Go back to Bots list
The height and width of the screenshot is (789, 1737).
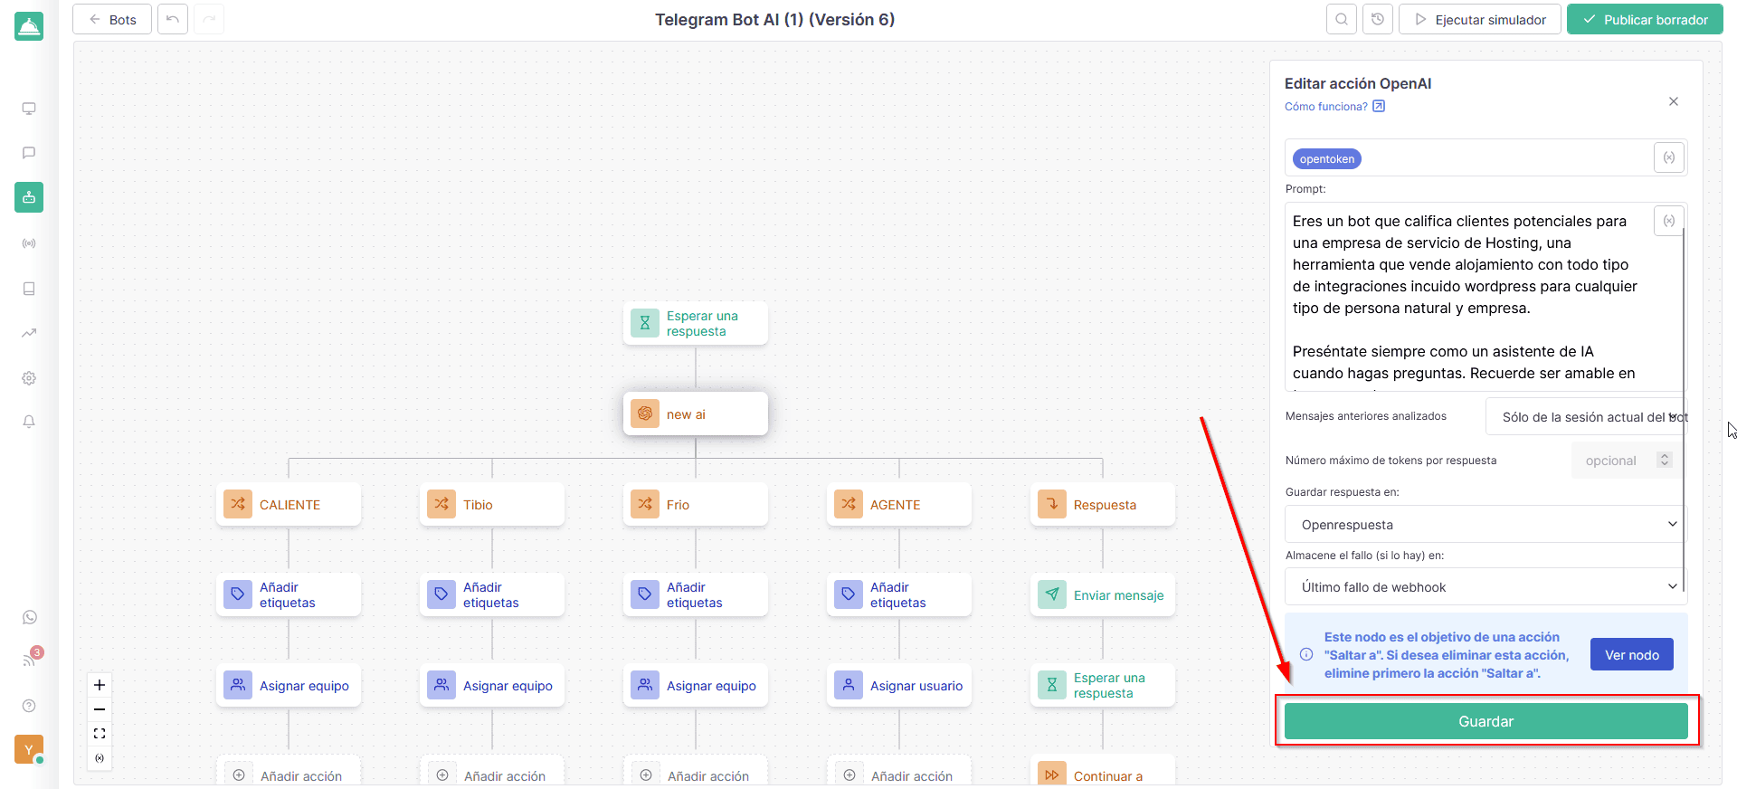[x=113, y=19]
